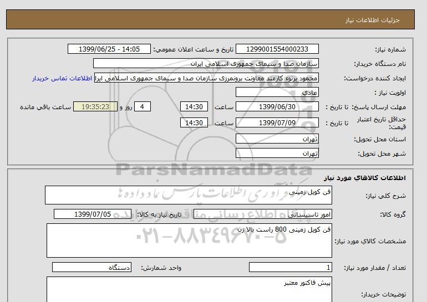Select the delivery province field تهران
The image size is (427, 302).
pos(277,139)
